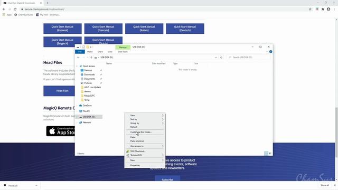
Task: Close the ChamSys MagicQ Downloads tab
Action: click(41, 3)
